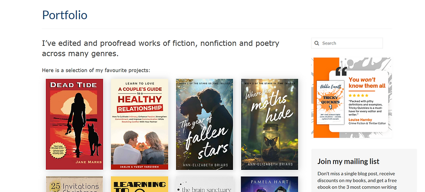This screenshot has height=192, width=425.
Task: Click the yellow Learning To book cover
Action: [140, 184]
